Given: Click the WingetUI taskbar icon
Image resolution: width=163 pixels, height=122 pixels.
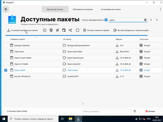Looking at the screenshot, I should coord(78,119).
